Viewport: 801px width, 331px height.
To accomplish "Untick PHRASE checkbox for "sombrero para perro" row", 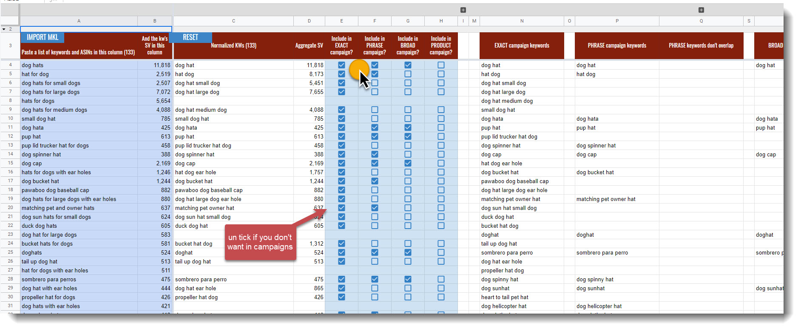I will pos(375,279).
